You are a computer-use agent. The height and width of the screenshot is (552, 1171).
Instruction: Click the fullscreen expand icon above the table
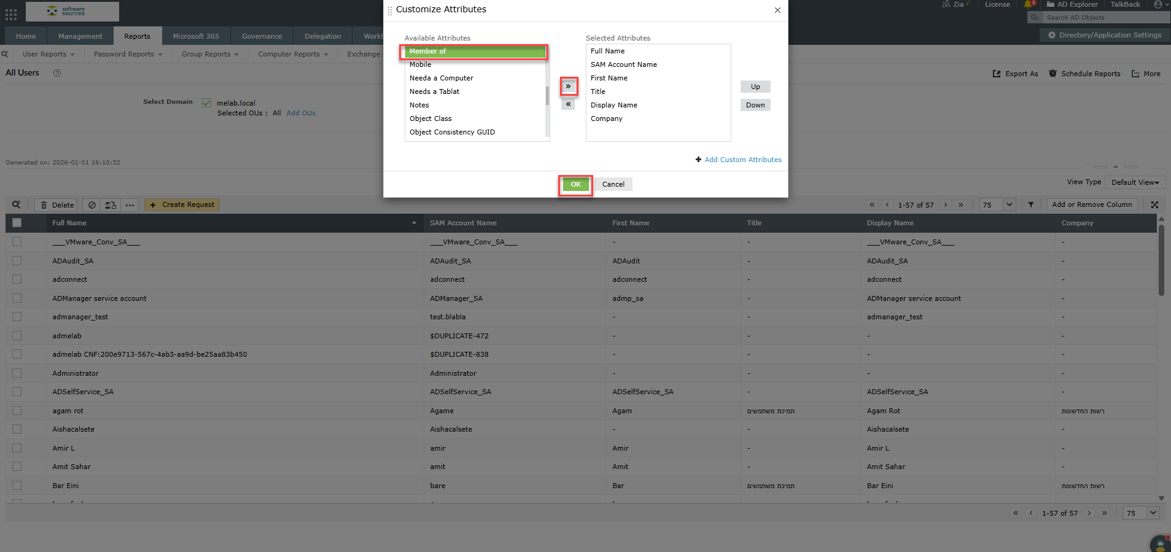1154,205
